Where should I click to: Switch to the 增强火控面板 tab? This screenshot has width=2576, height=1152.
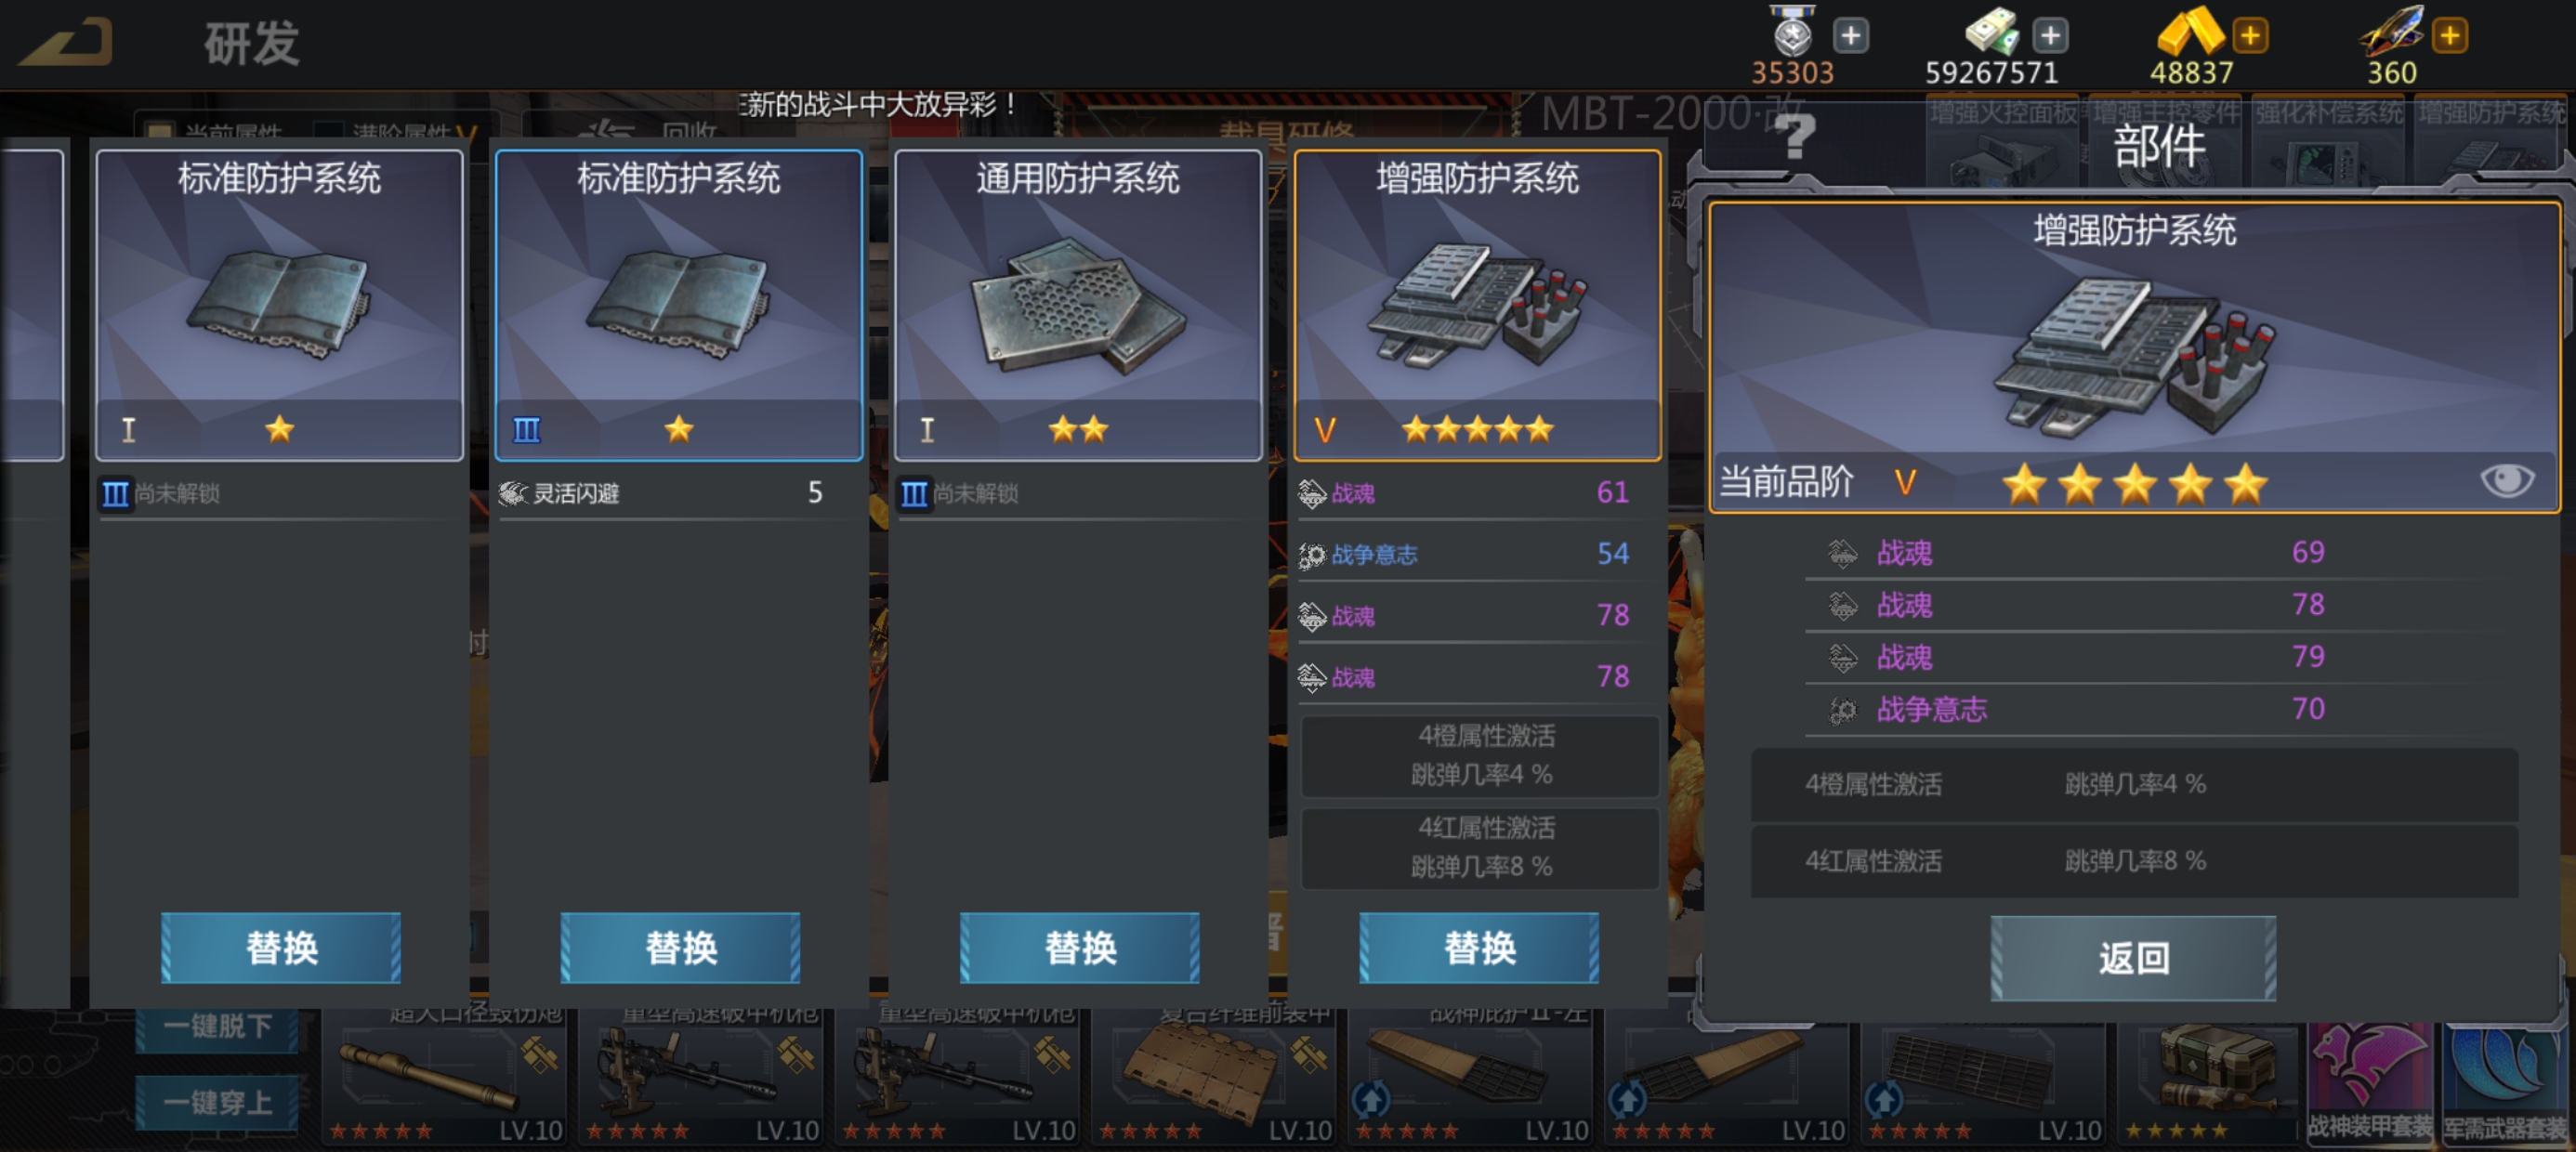coord(2003,140)
